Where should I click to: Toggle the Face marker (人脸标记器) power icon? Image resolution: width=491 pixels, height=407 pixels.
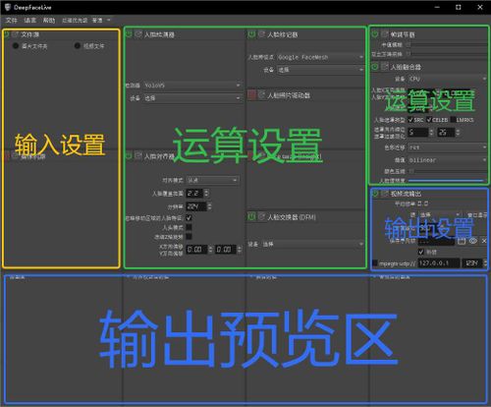click(x=251, y=34)
